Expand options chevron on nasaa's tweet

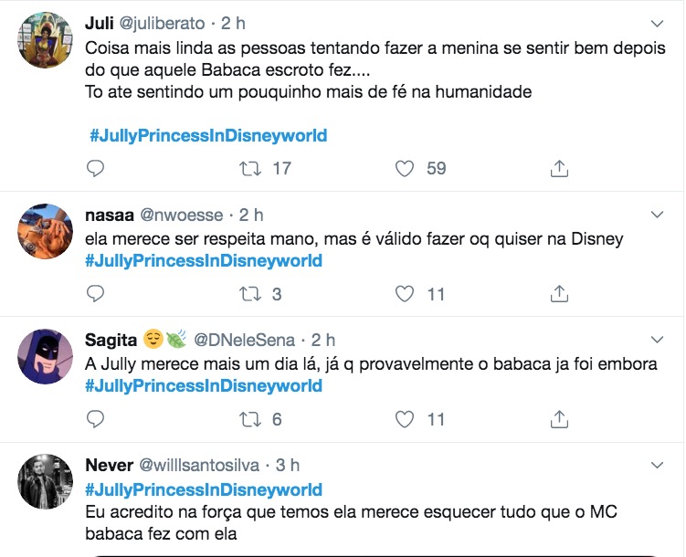657,215
